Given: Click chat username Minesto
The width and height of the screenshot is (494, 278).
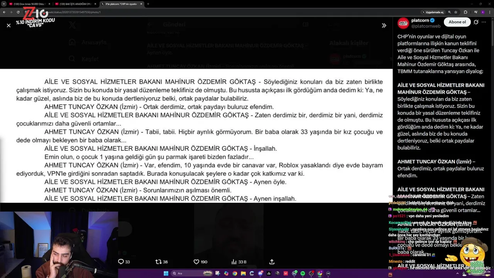Looking at the screenshot, I should point(395,261).
